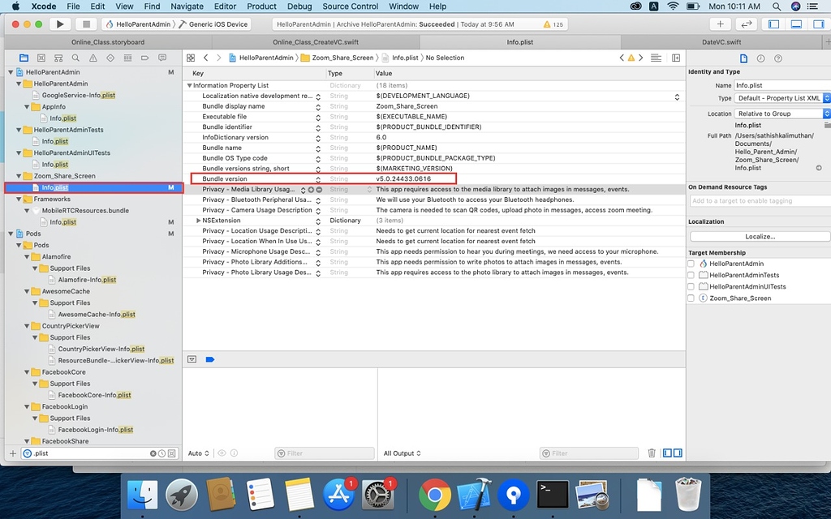Open the Find navigator with magnifying glass icon
Screen dimensions: 831x519
(x=75, y=58)
